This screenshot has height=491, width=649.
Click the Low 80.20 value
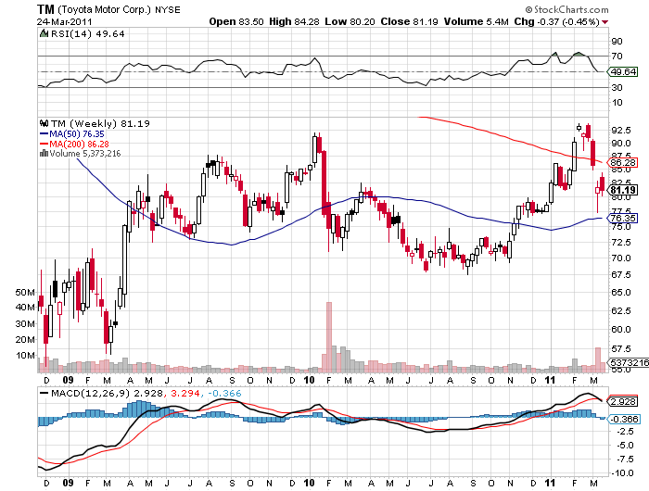350,21
